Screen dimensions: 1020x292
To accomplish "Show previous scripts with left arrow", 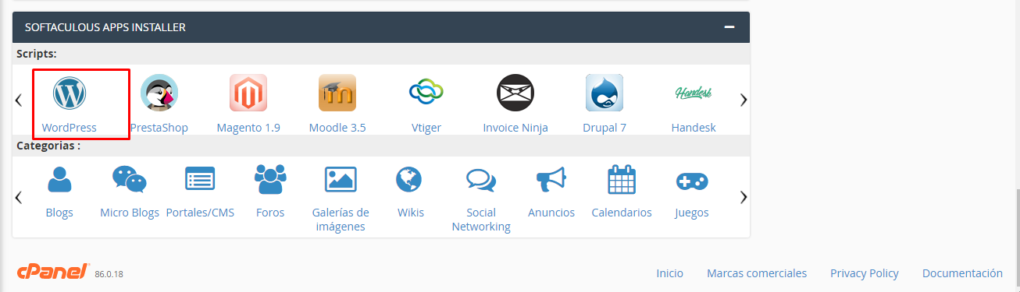I will tap(19, 100).
